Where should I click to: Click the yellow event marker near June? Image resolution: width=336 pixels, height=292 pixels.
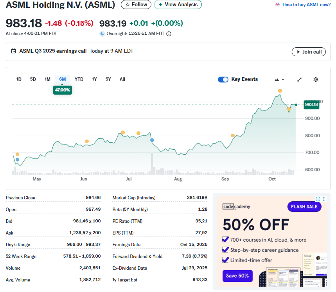pyautogui.click(x=87, y=141)
